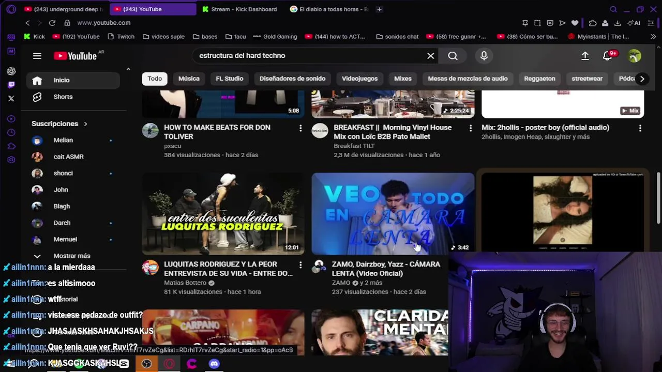Click the voice search microphone
This screenshot has height=372, width=662.
click(484, 56)
